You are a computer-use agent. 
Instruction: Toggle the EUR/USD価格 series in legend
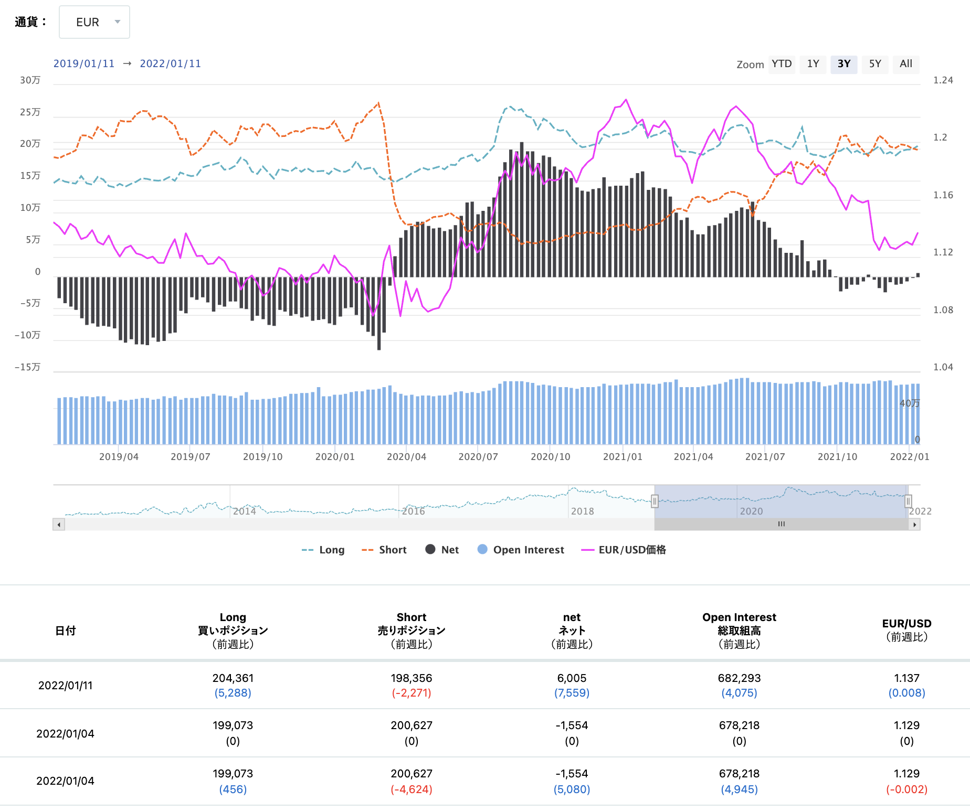[x=624, y=550]
